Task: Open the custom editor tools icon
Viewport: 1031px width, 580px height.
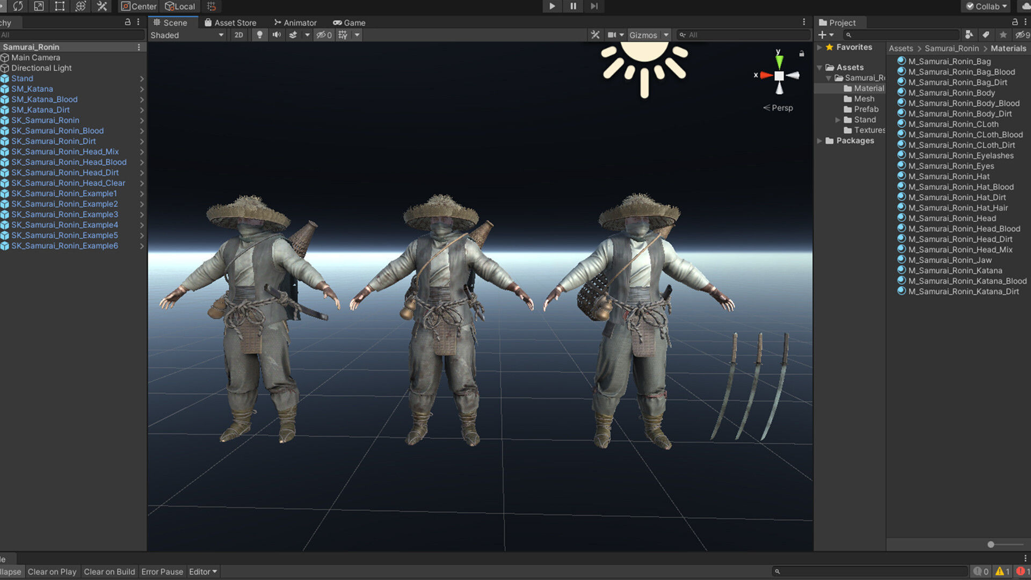Action: [x=101, y=6]
